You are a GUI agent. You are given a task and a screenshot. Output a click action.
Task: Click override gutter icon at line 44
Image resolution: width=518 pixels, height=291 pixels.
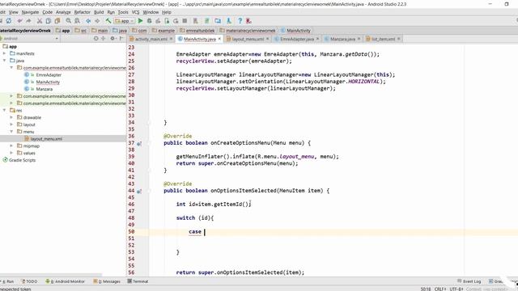(139, 191)
